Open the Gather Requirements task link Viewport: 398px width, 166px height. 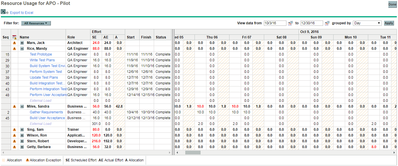46,112
